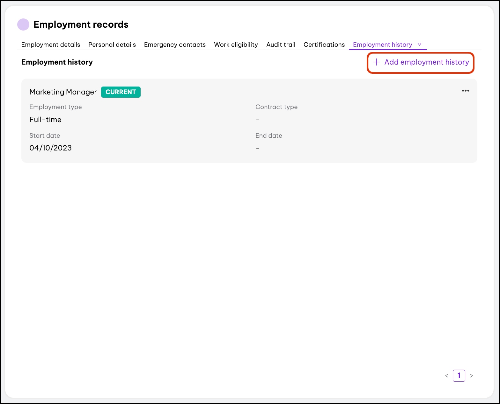Go to the previous page arrow
The height and width of the screenshot is (404, 500).
(x=447, y=376)
